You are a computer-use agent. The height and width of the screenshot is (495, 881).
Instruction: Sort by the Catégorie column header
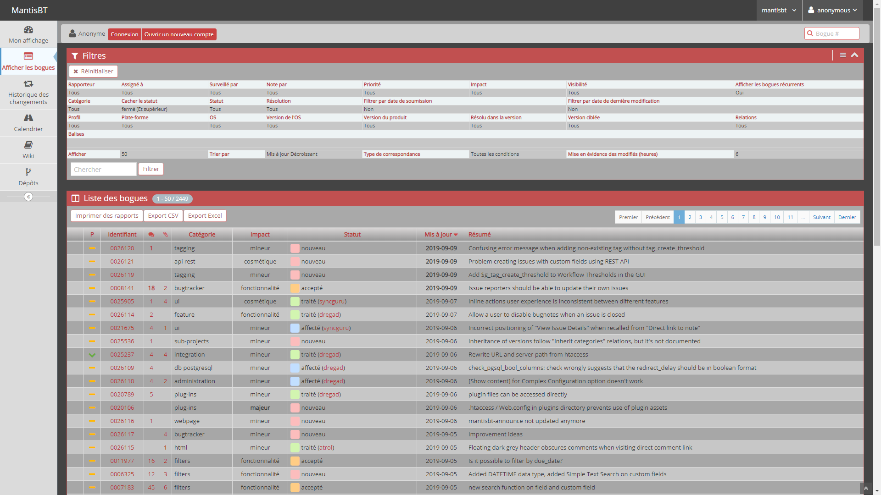pos(202,235)
